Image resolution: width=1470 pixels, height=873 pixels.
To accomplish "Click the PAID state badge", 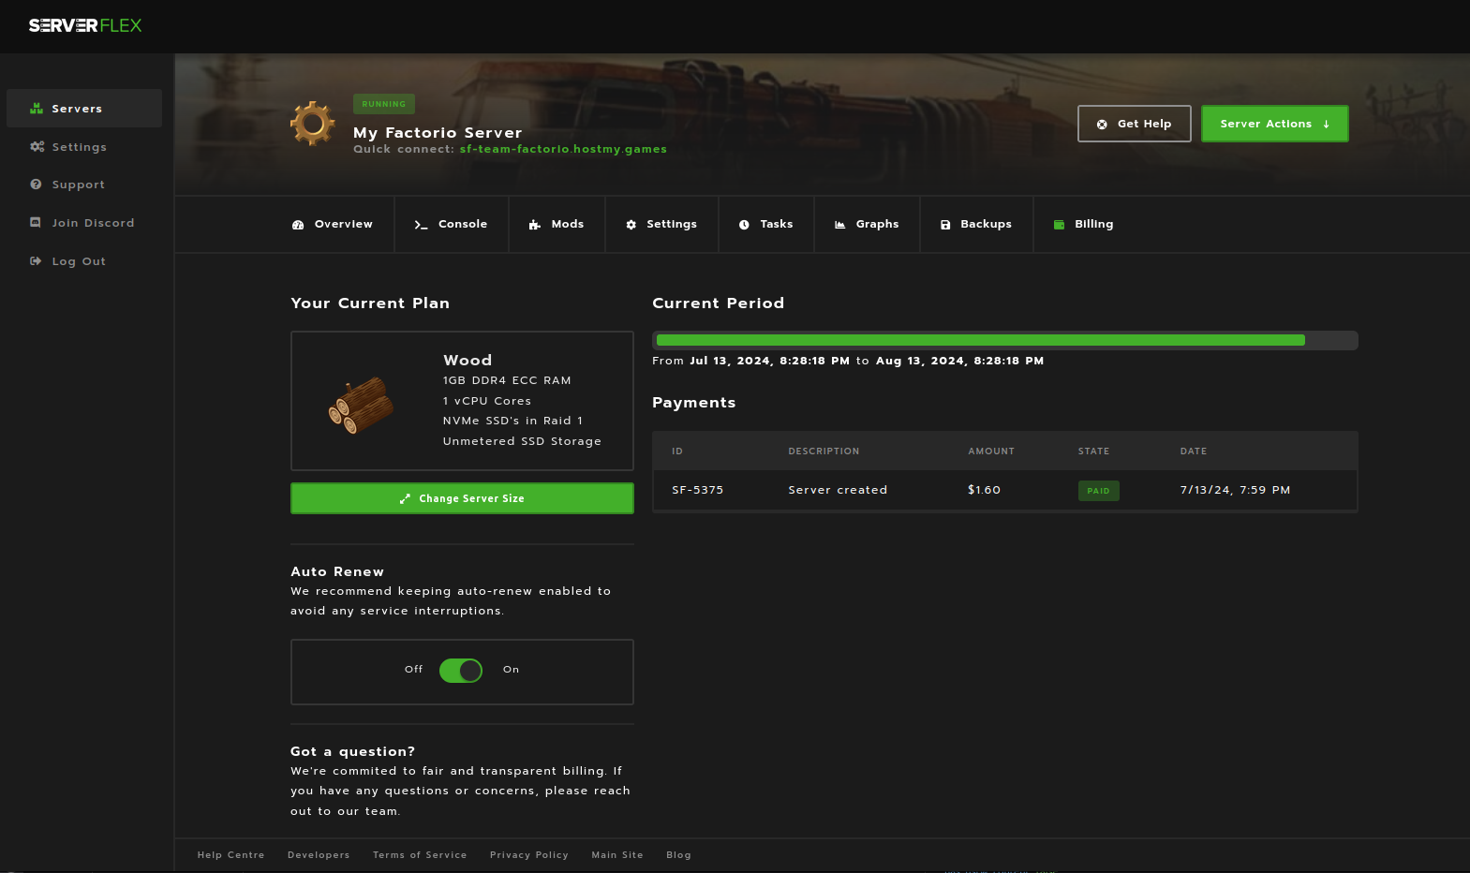I will [x=1099, y=491].
